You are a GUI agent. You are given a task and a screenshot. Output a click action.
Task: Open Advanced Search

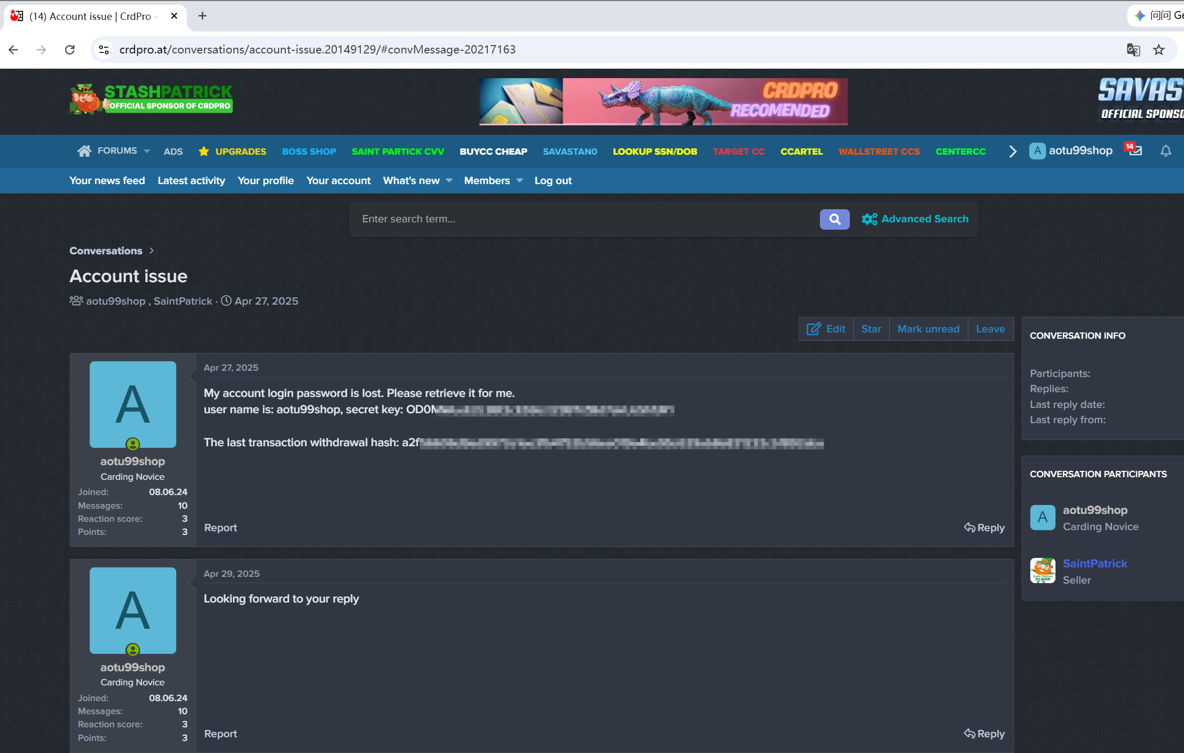tap(915, 219)
